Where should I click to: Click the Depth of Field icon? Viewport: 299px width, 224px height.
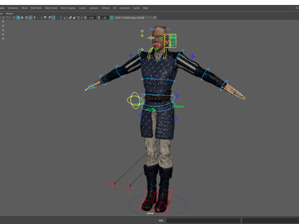[x=57, y=17]
